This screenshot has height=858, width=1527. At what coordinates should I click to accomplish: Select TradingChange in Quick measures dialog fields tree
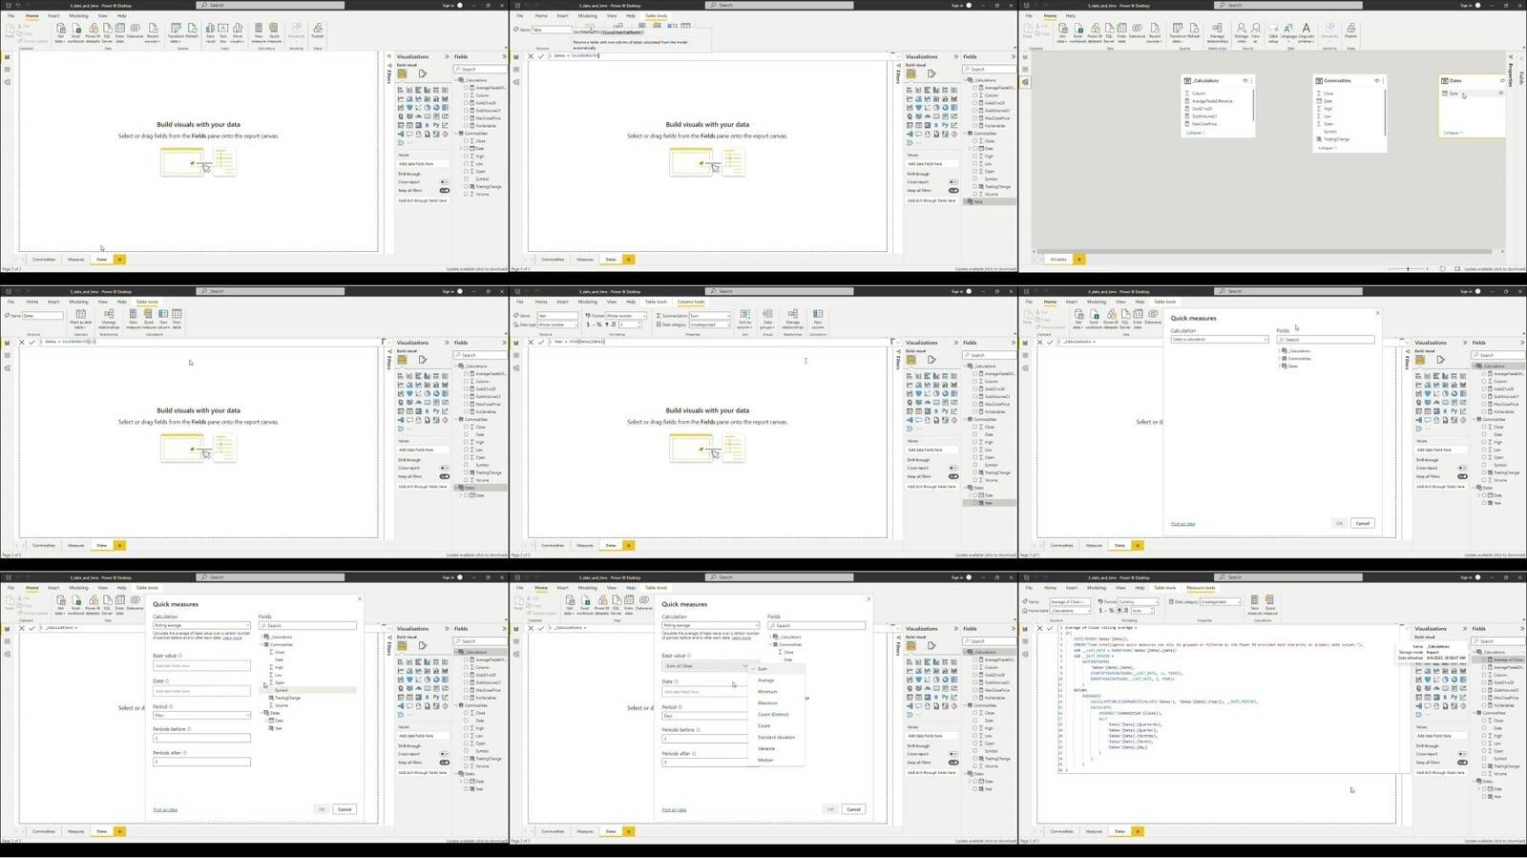tap(287, 698)
